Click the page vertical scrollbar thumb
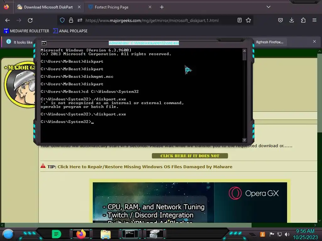Image resolution: width=322 pixels, height=241 pixels. coord(319,93)
